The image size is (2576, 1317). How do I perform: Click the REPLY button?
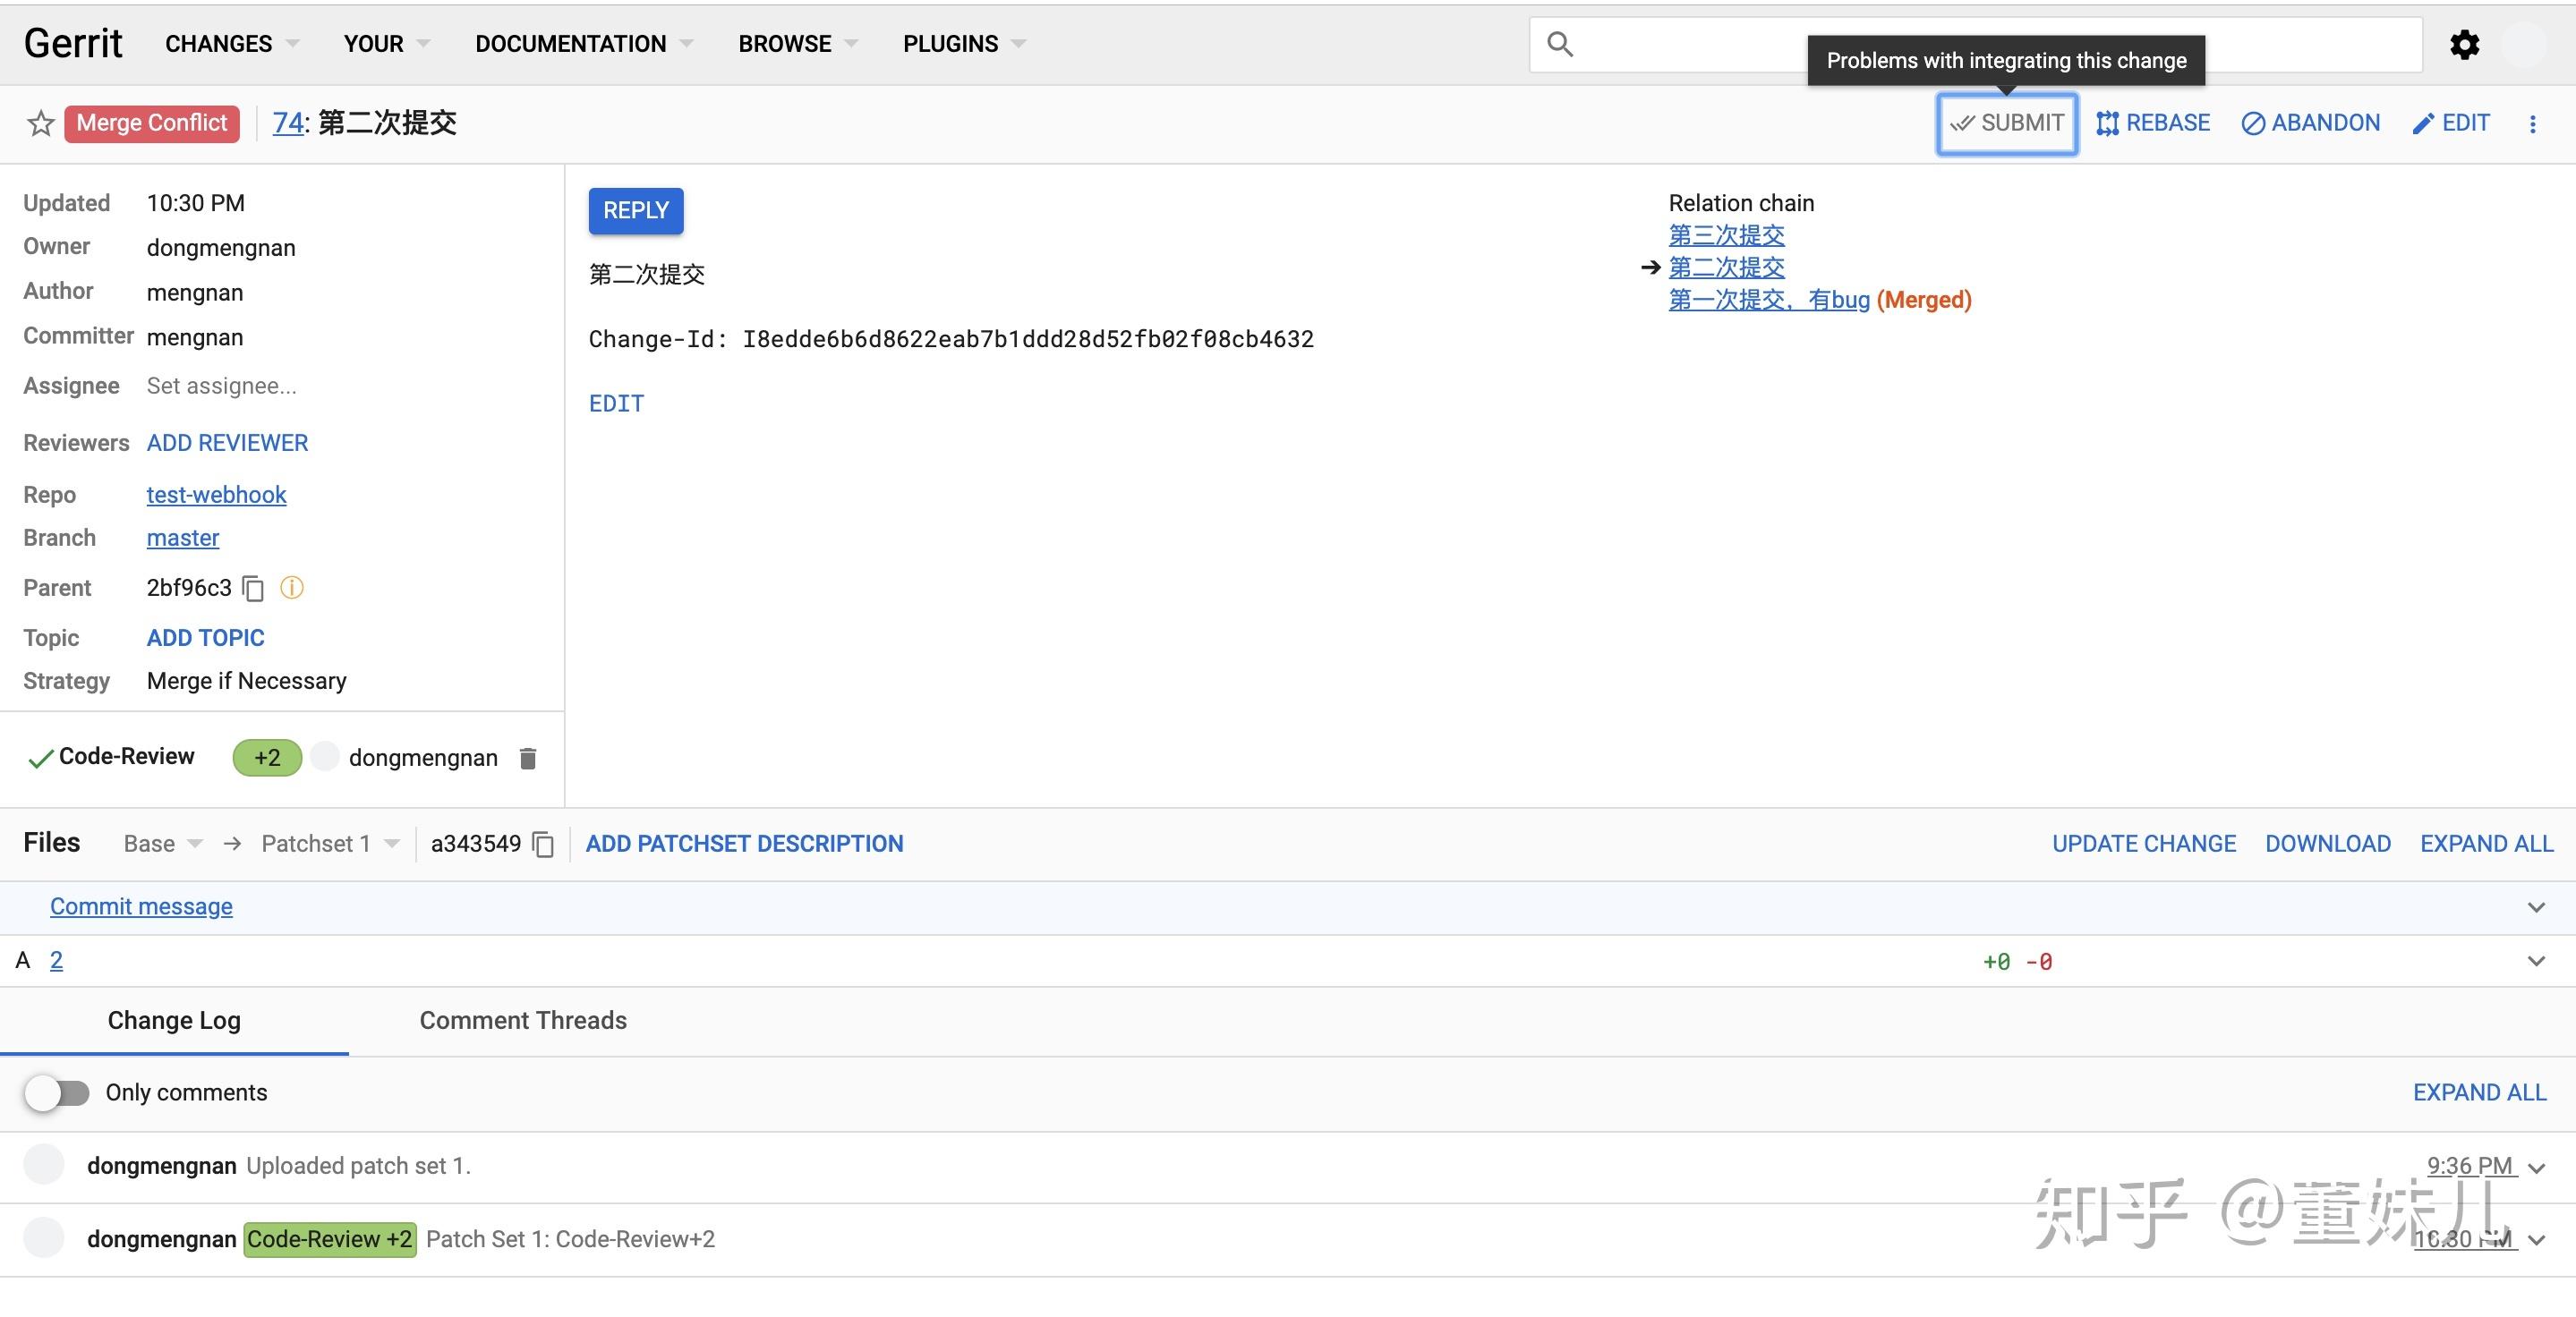pyautogui.click(x=635, y=211)
